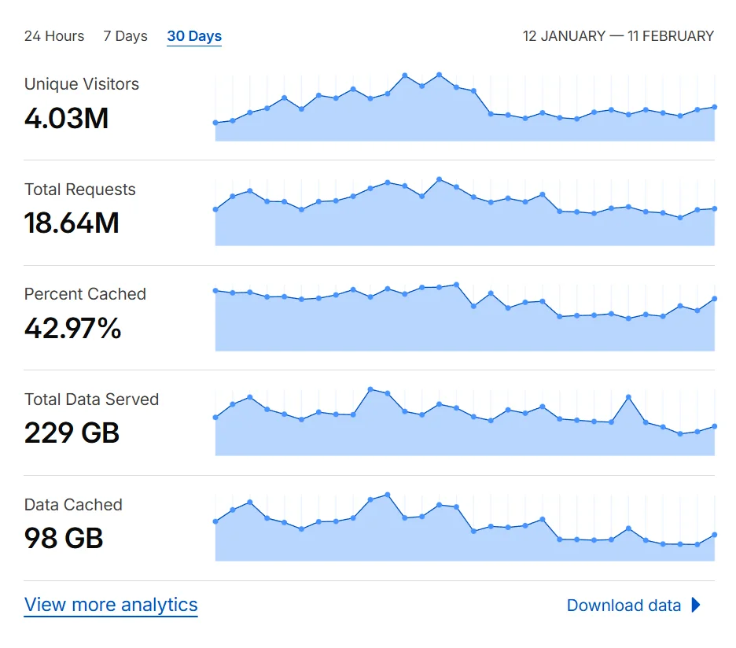The height and width of the screenshot is (648, 736).
Task: Click the 4.03M Unique Visitors value
Action: tap(66, 118)
